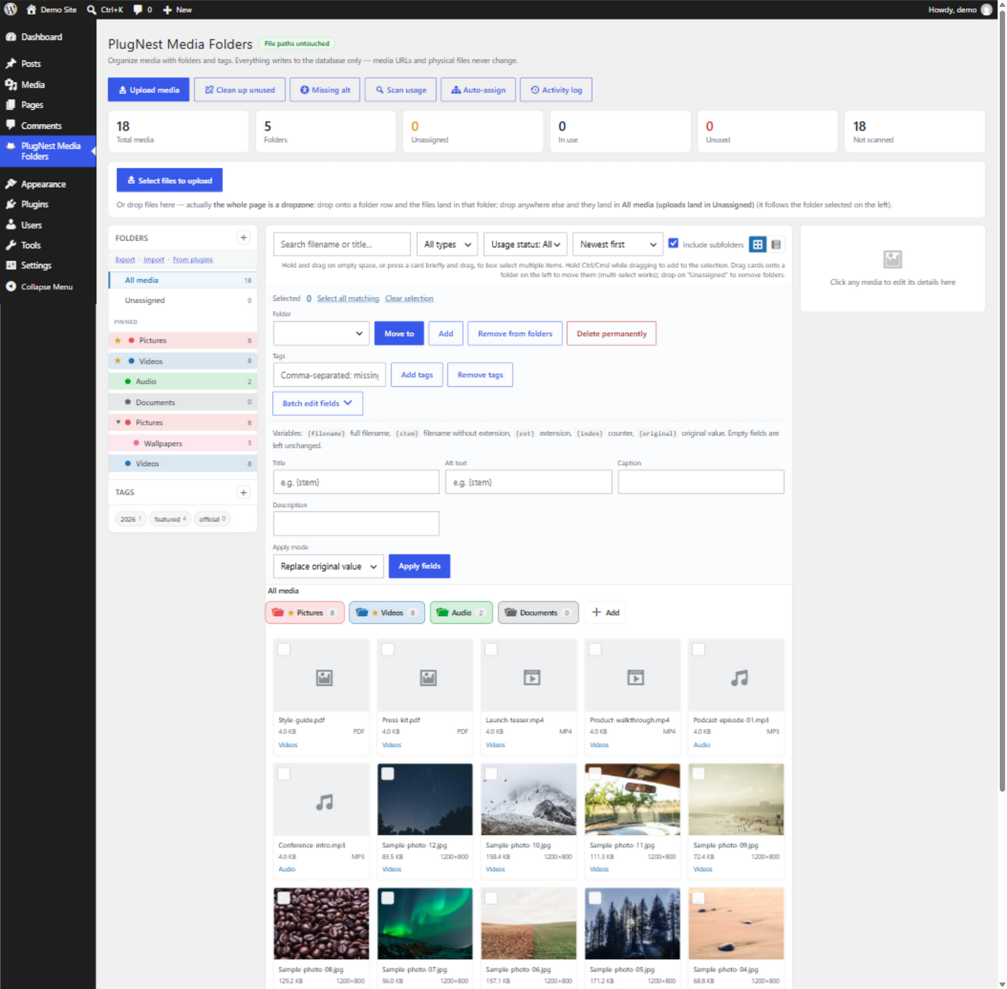The height and width of the screenshot is (989, 1007).
Task: Click the Search filename or title field
Action: 342,245
